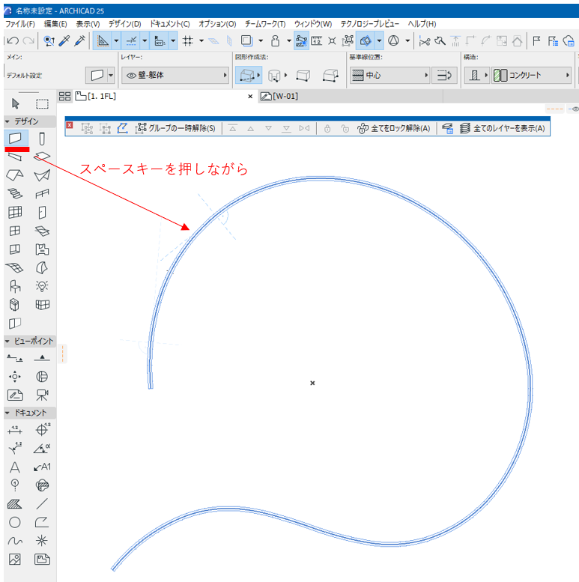Select trapezoid wall geometry method

303,76
